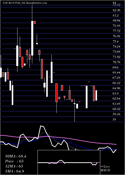Click the 76.56 price axis label

116,36
